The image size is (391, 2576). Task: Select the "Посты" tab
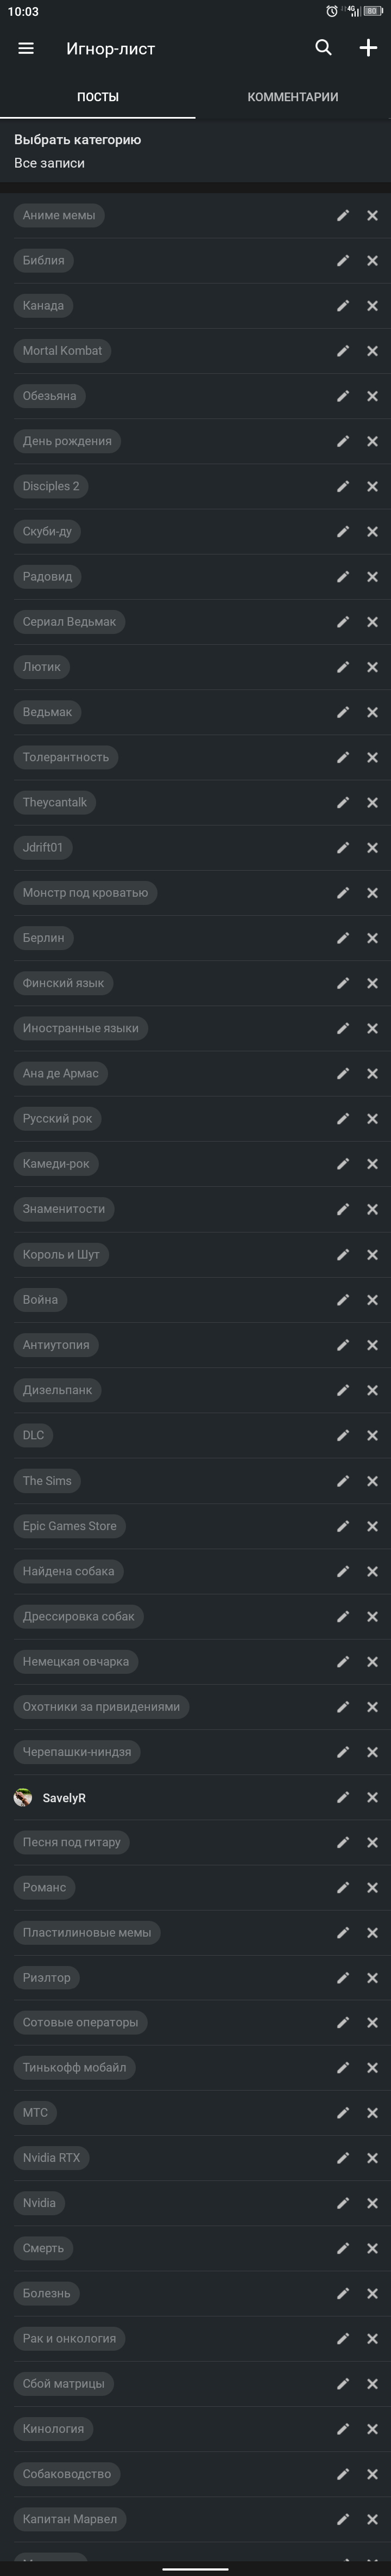point(98,97)
